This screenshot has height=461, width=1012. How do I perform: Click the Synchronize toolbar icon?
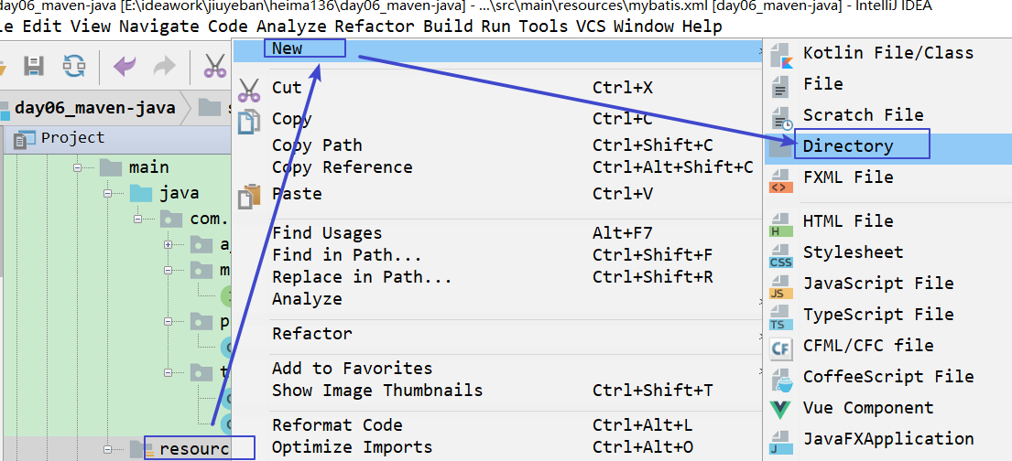tap(74, 65)
